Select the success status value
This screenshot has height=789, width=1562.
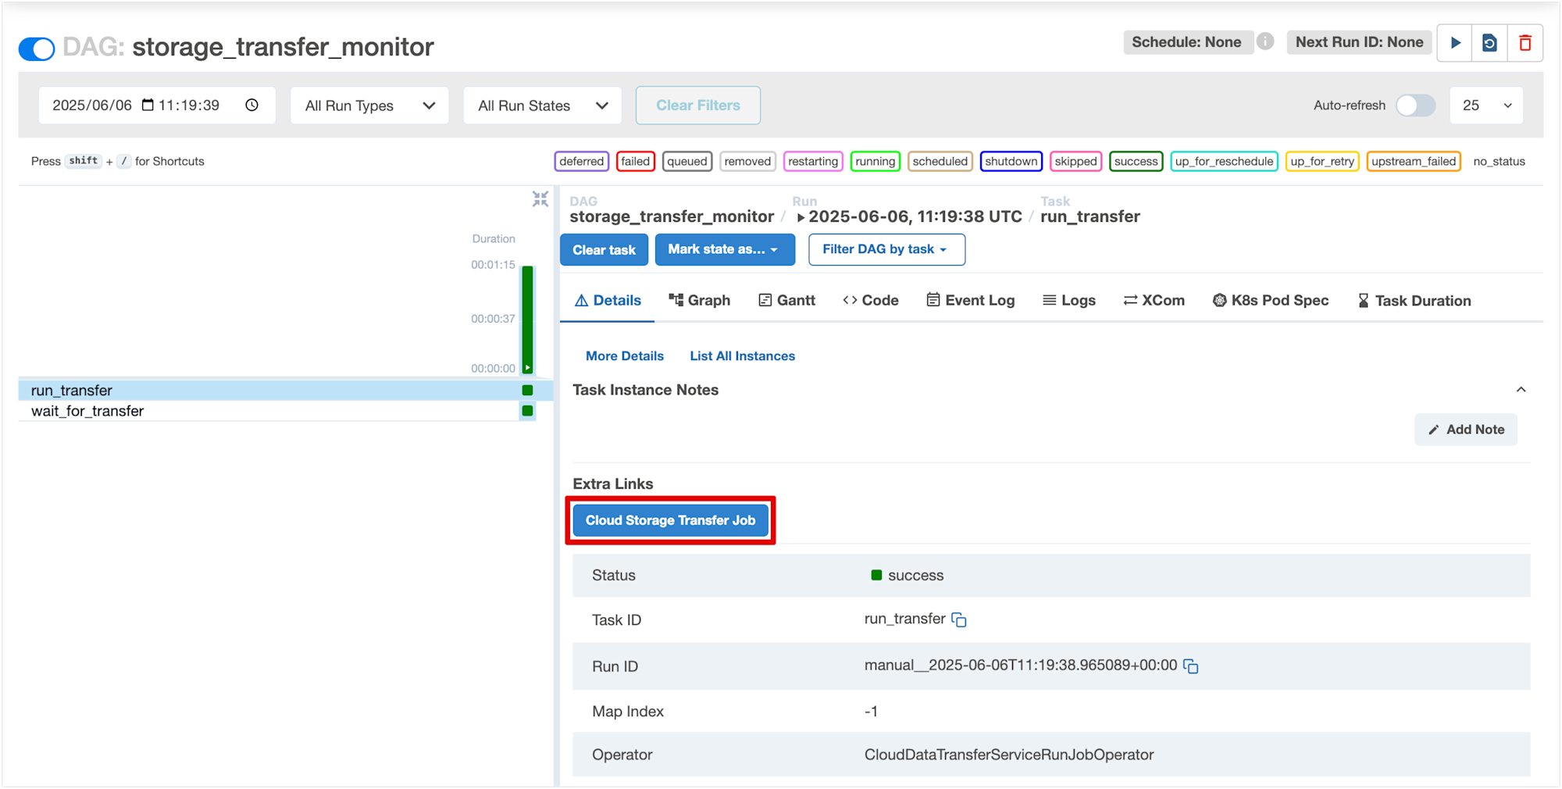(908, 576)
